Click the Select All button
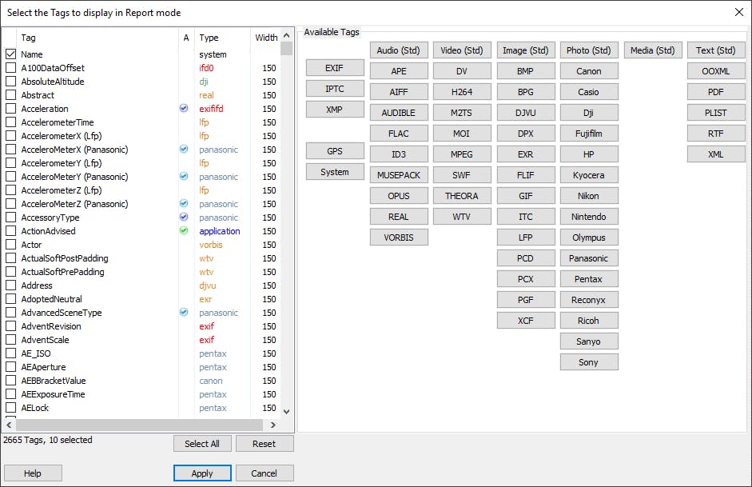Viewport: 752px width, 487px height. 202,443
